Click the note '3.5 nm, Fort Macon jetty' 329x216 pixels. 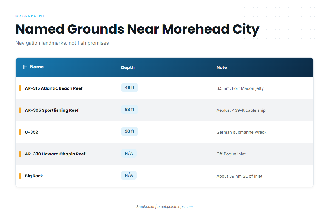pos(240,88)
